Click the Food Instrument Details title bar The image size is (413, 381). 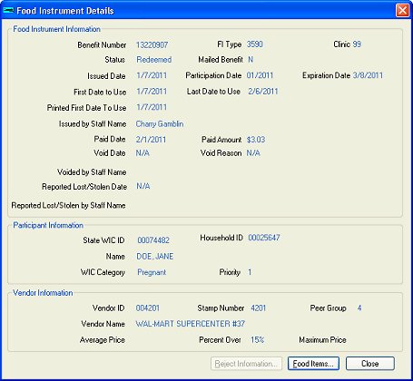pos(200,11)
